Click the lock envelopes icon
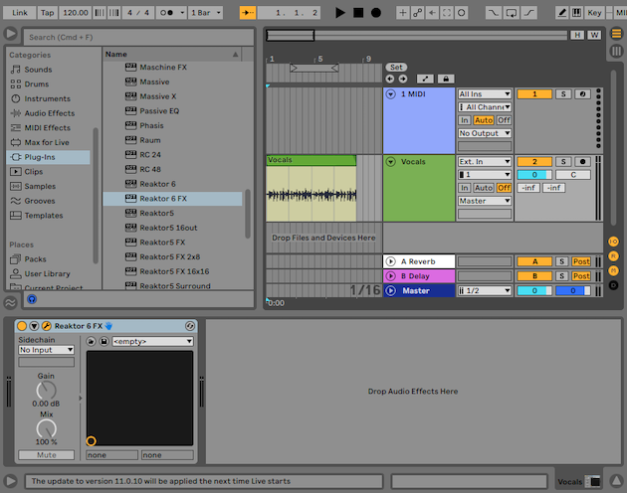This screenshot has width=627, height=493. click(x=447, y=79)
